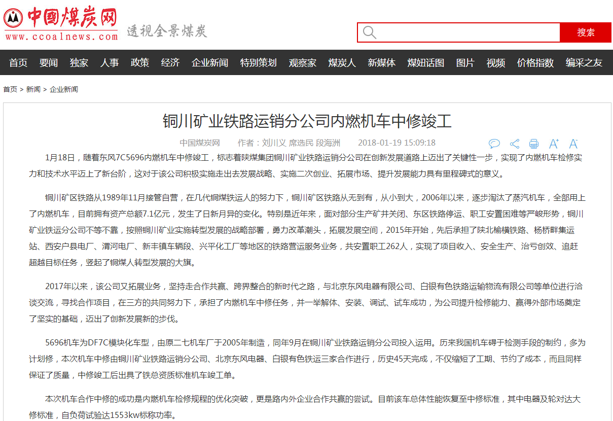Screen dimensions: 613x421
Task: Click the 新闻 breadcrumb link
Action: pyautogui.click(x=33, y=89)
